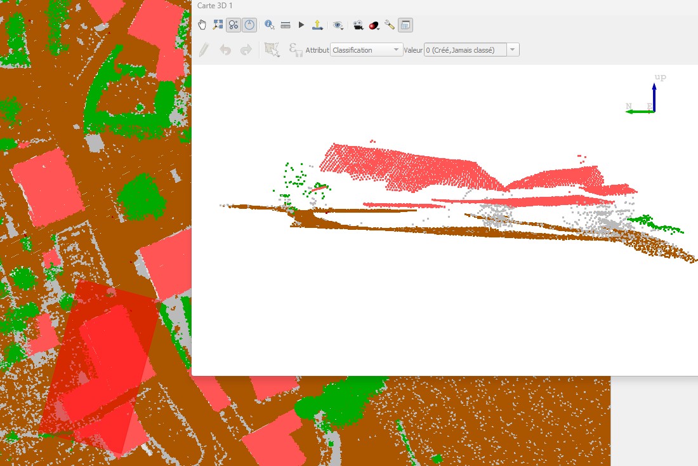698x466 pixels.
Task: Toggle the dock 3D map view button
Action: [405, 25]
